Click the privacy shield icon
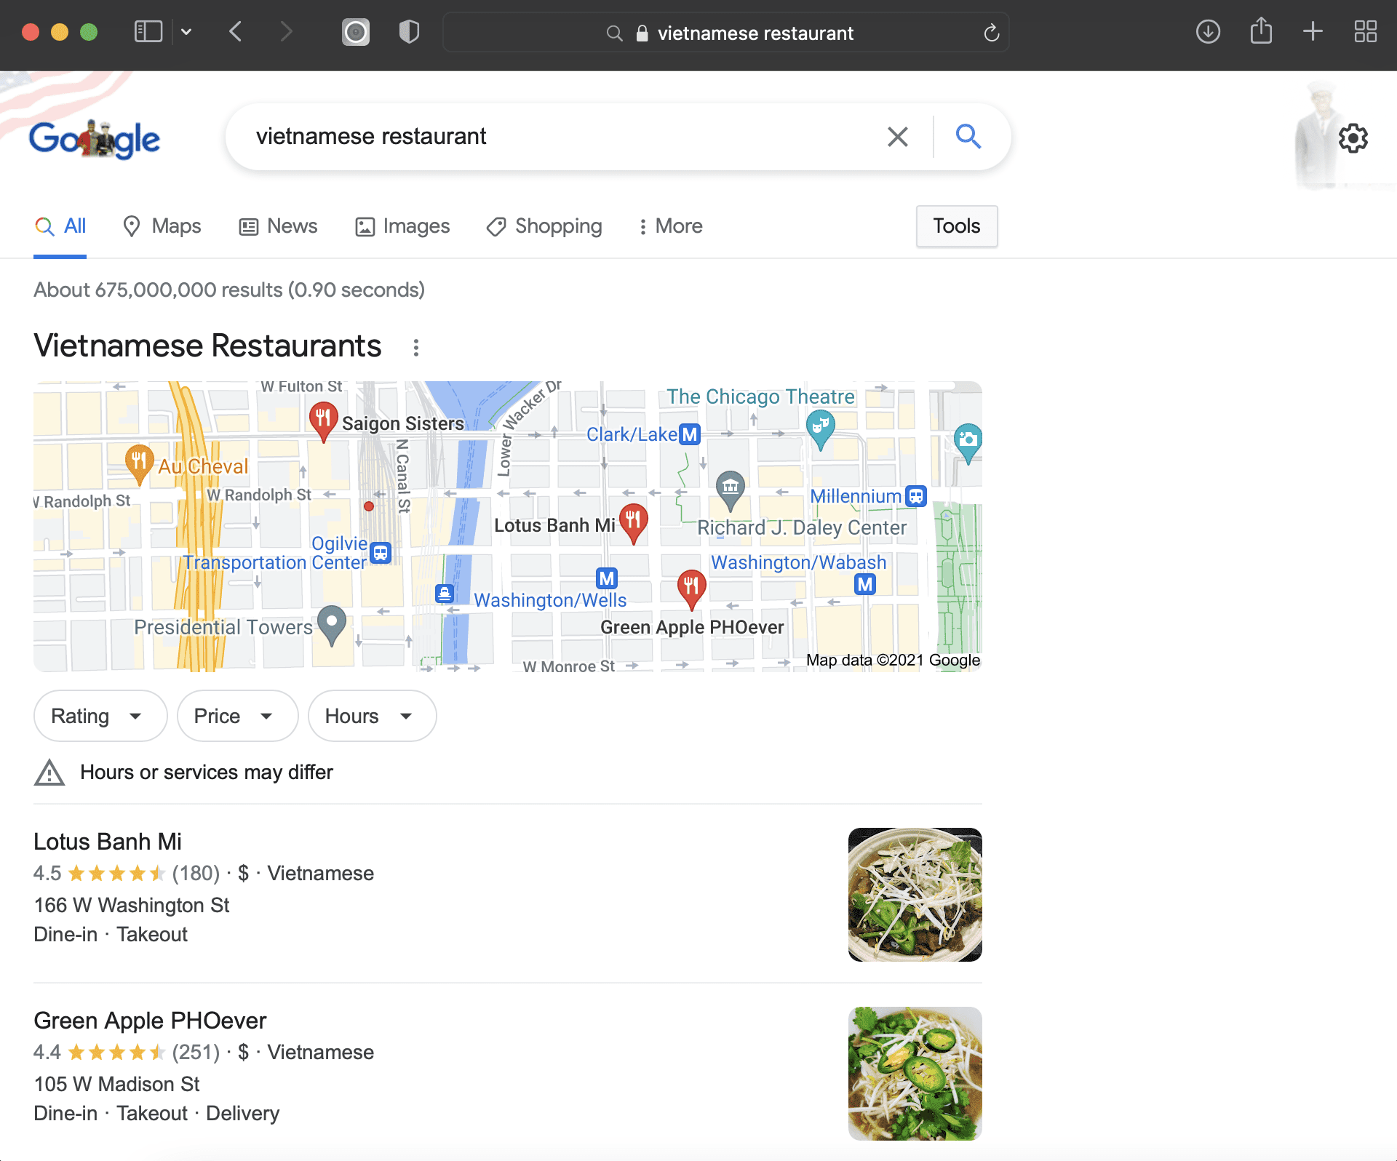 point(409,32)
